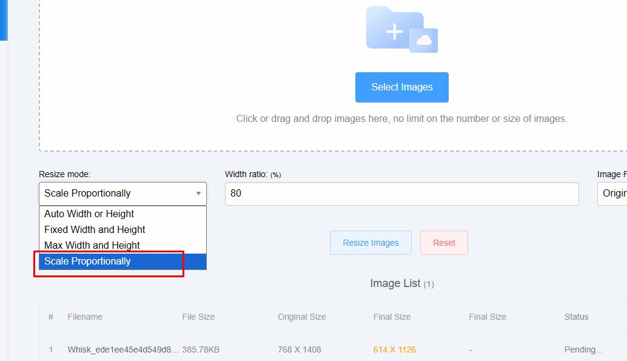Click the folder upload icon
627x361 pixels.
pos(402,30)
